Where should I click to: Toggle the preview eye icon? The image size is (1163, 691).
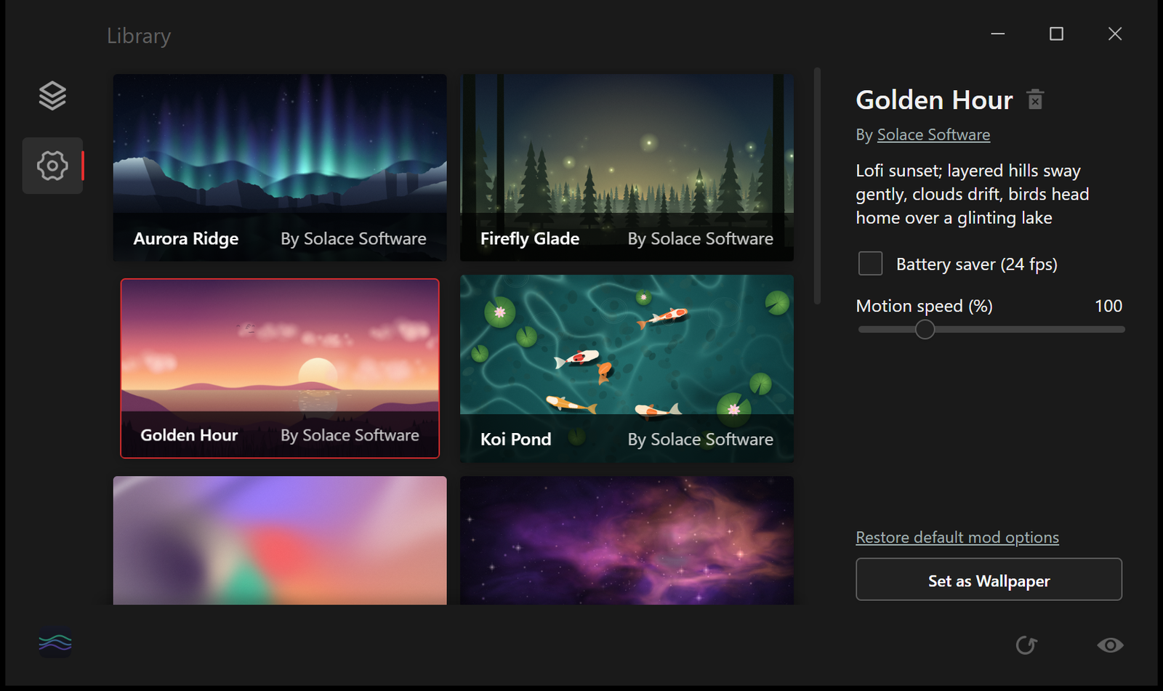1110,645
